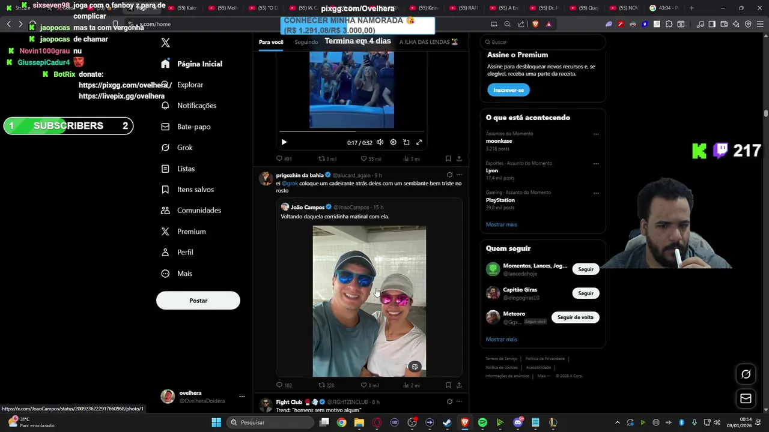Open more options for moonkase trend
Viewport: 769px width, 432px height.
(x=596, y=134)
